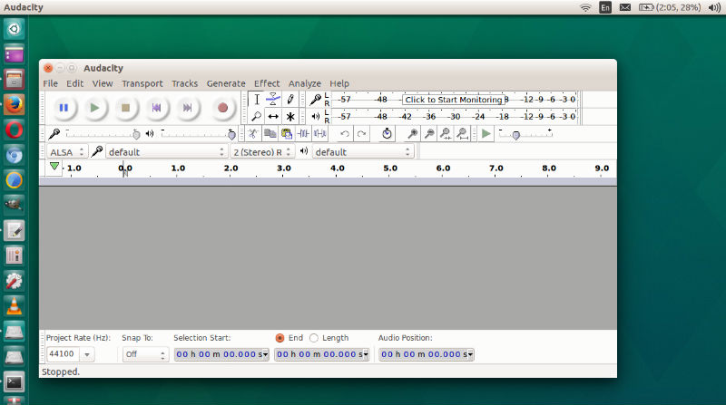Screen dimensions: 726x405
Task: Open the ALSA audio host dropdown
Action: point(67,152)
